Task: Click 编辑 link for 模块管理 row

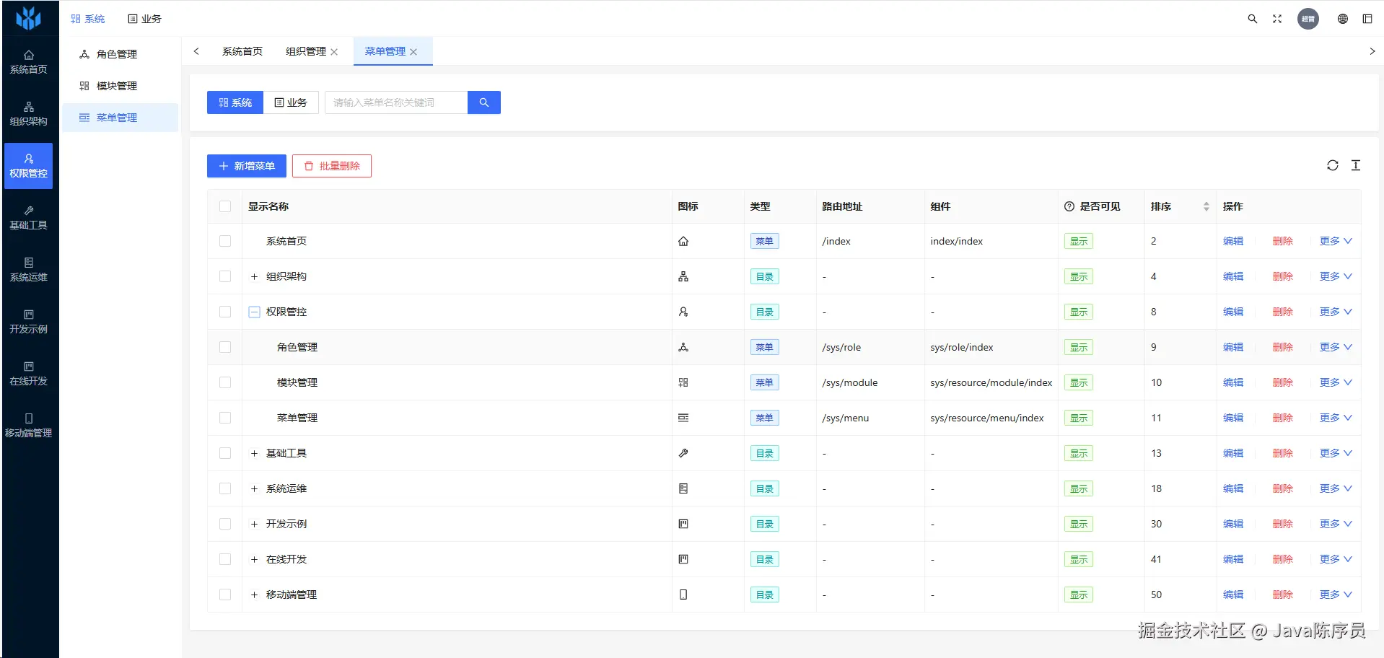Action: [x=1233, y=382]
